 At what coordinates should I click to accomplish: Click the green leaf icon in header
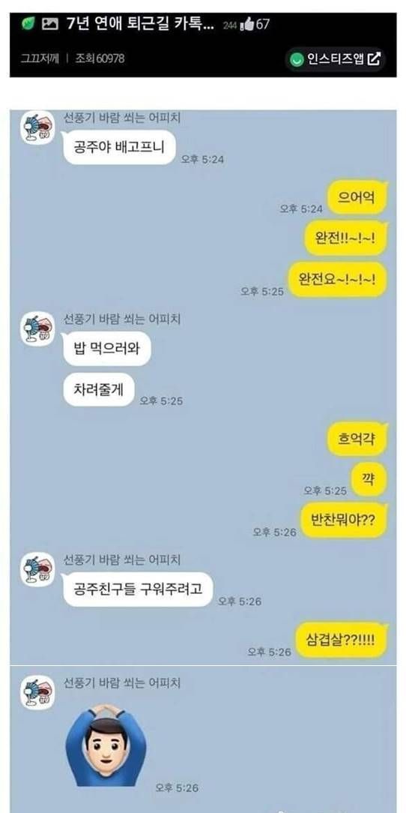click(x=28, y=24)
